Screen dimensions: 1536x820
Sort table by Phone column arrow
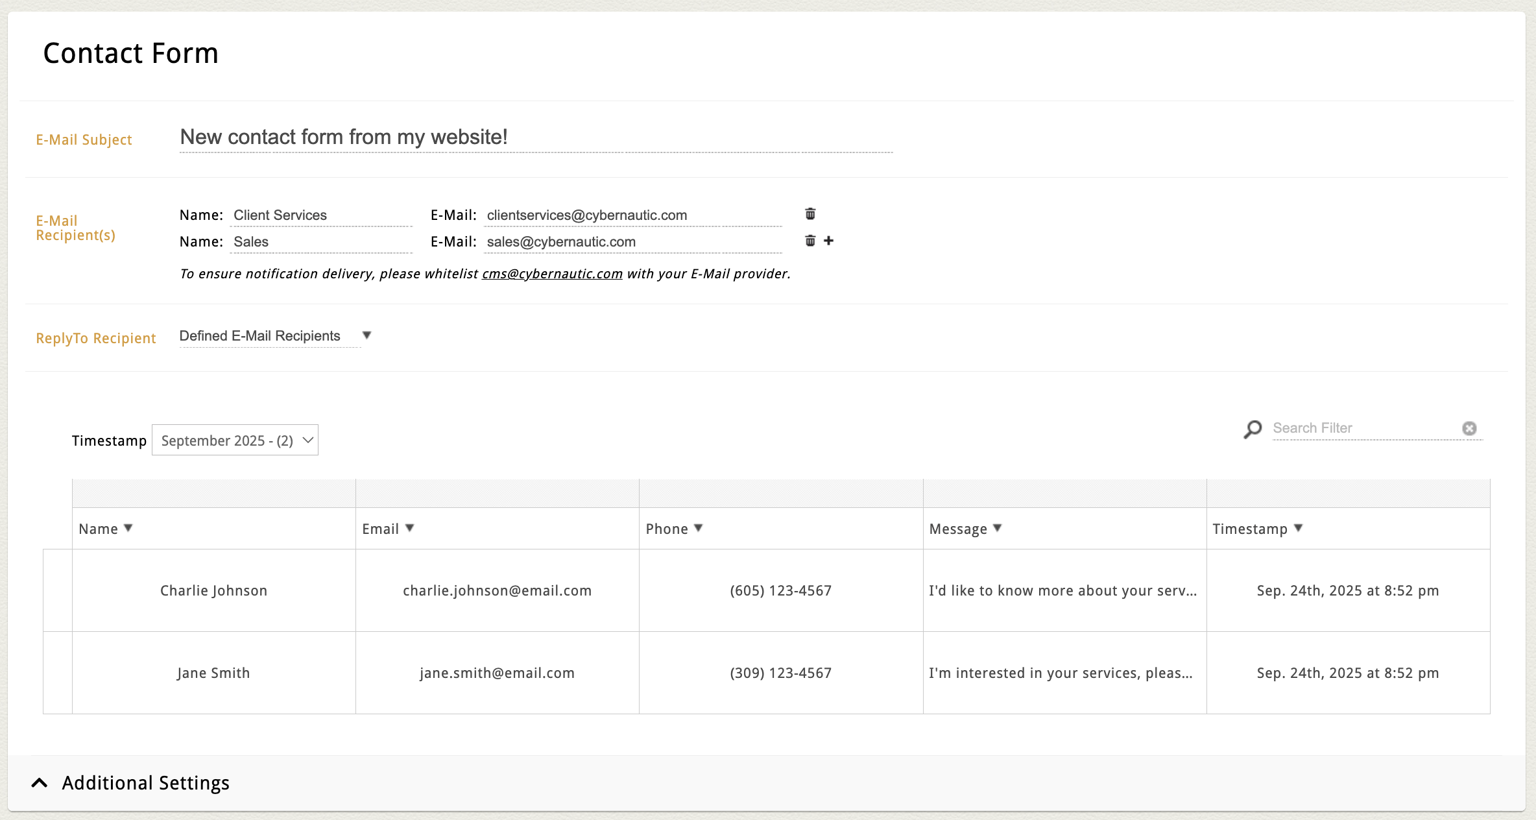click(698, 528)
